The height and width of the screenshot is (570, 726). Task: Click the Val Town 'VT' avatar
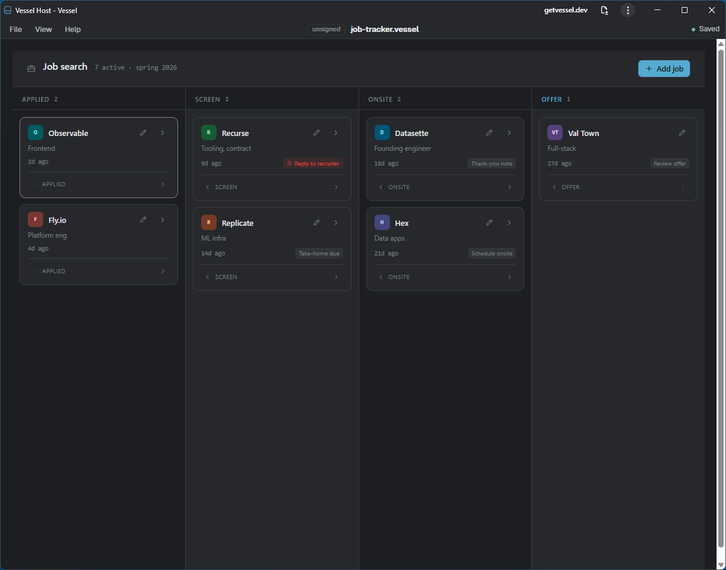click(555, 132)
